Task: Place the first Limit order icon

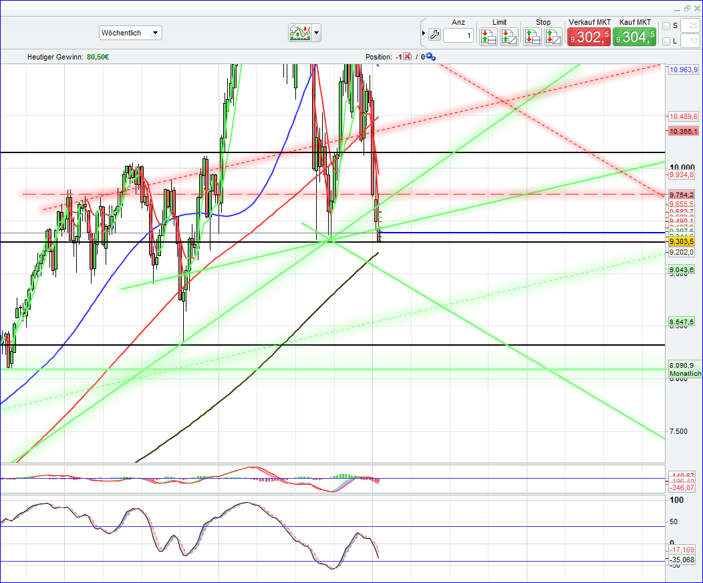Action: pos(488,36)
